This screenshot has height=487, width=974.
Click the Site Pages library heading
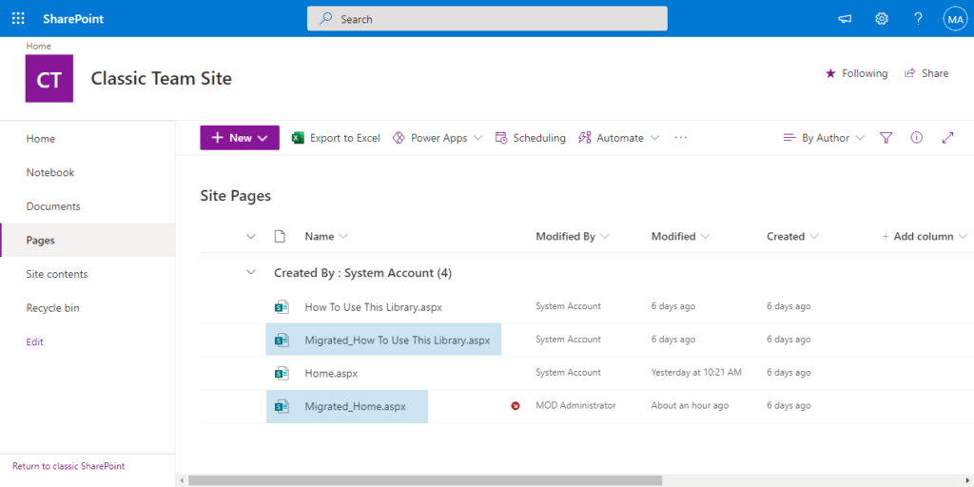(x=236, y=196)
